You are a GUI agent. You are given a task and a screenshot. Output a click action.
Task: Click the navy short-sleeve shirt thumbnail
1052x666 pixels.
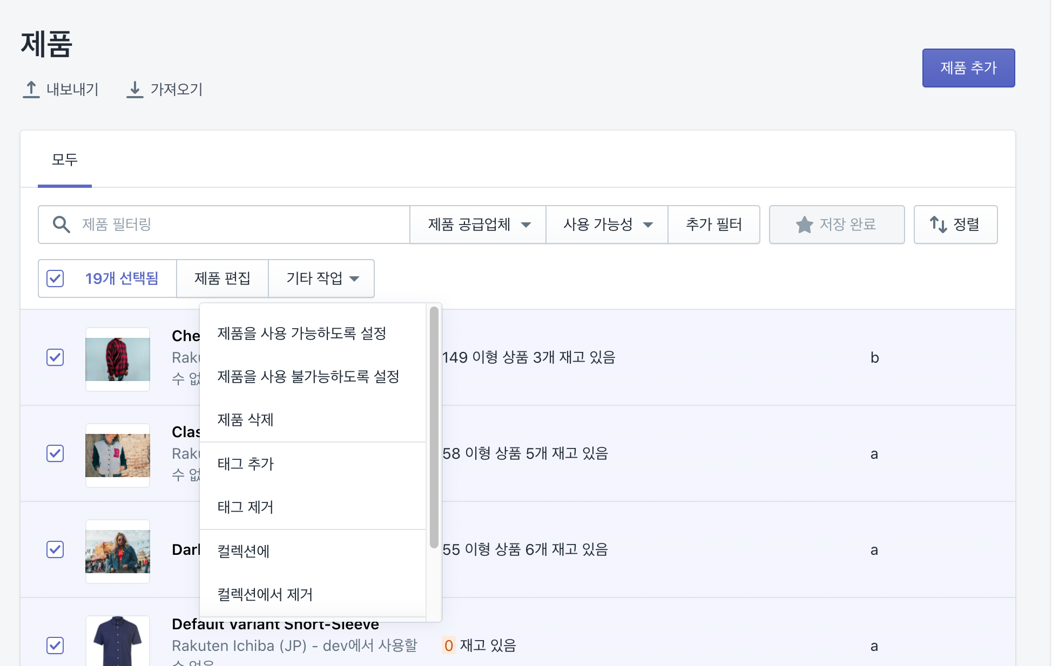(x=118, y=642)
